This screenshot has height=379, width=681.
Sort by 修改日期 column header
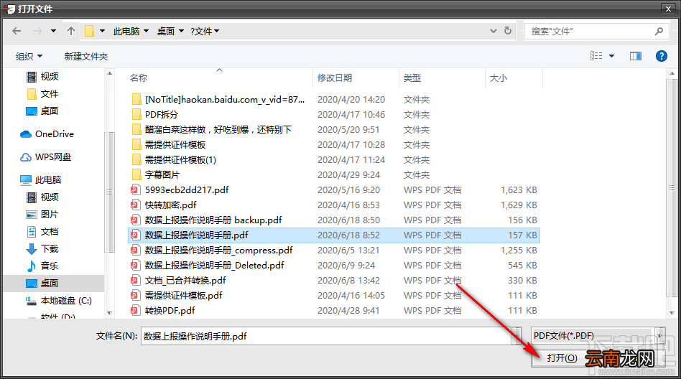[335, 78]
